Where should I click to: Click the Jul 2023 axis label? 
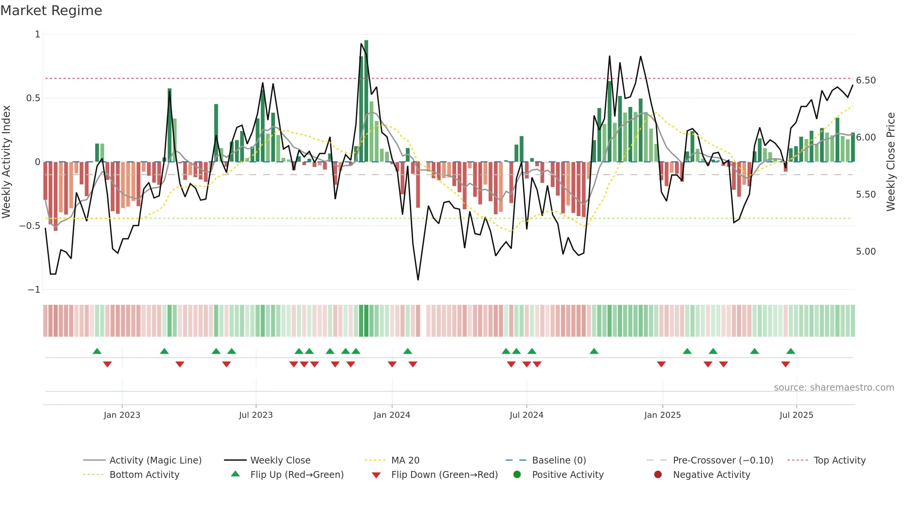256,415
